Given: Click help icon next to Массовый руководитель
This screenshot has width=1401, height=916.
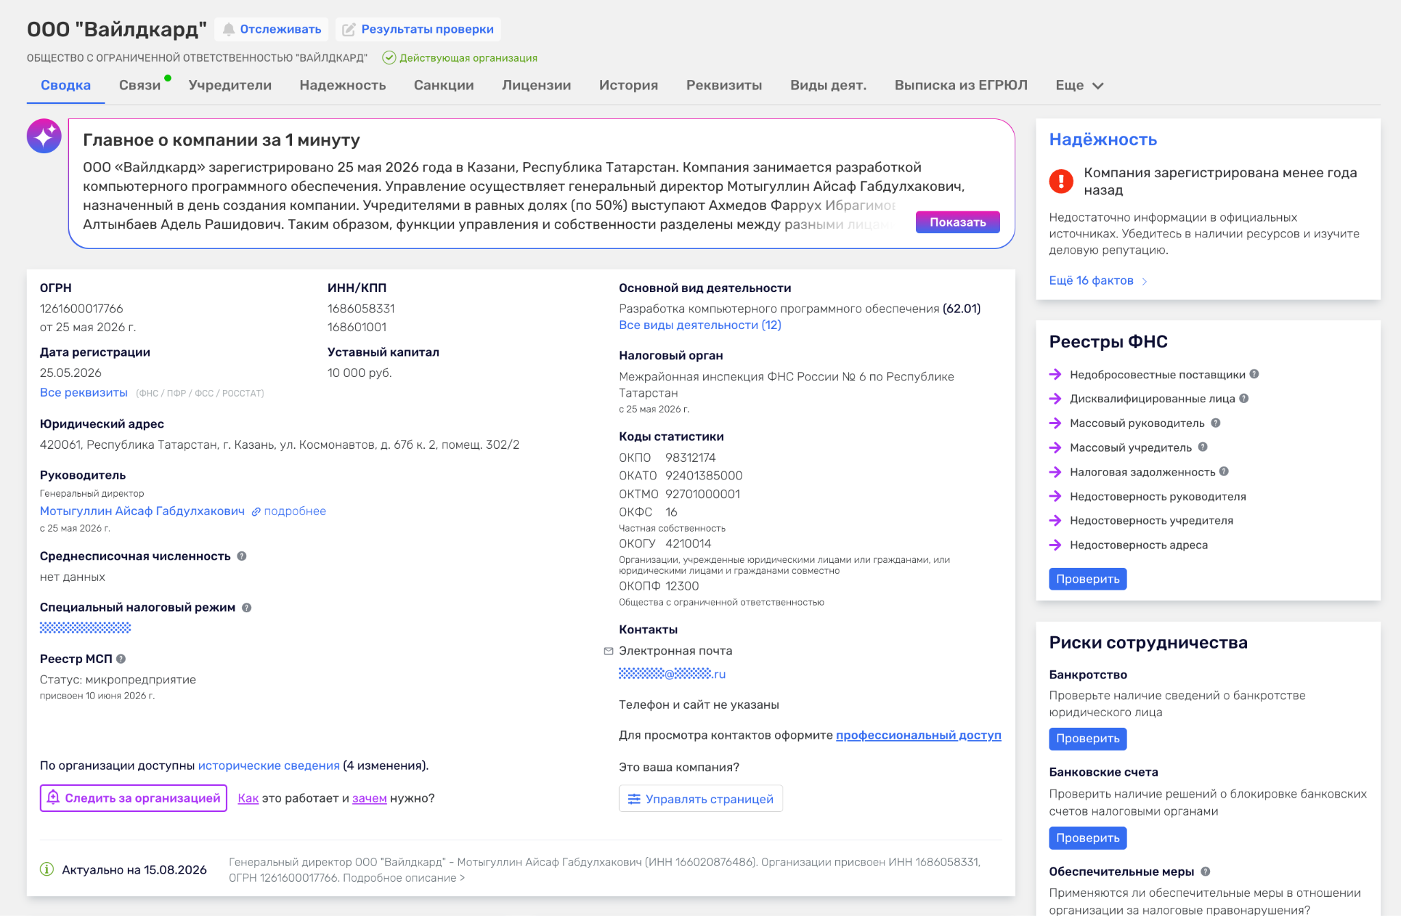Looking at the screenshot, I should pos(1216,423).
